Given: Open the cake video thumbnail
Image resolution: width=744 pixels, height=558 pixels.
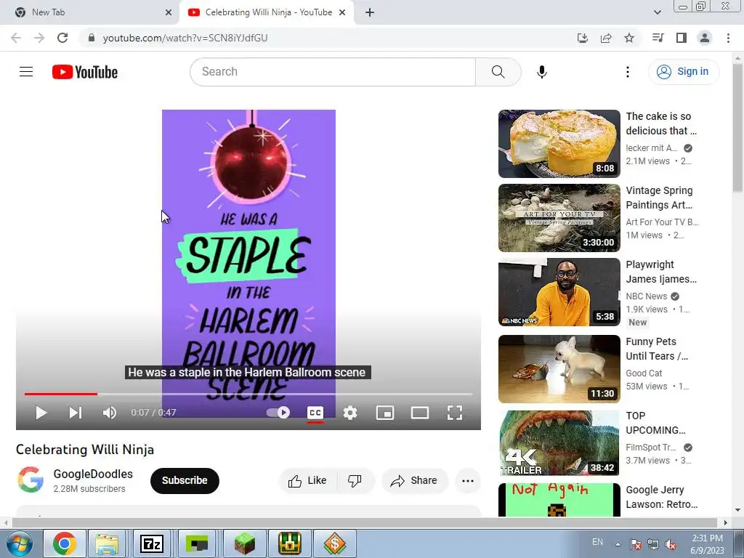Looking at the screenshot, I should point(559,144).
